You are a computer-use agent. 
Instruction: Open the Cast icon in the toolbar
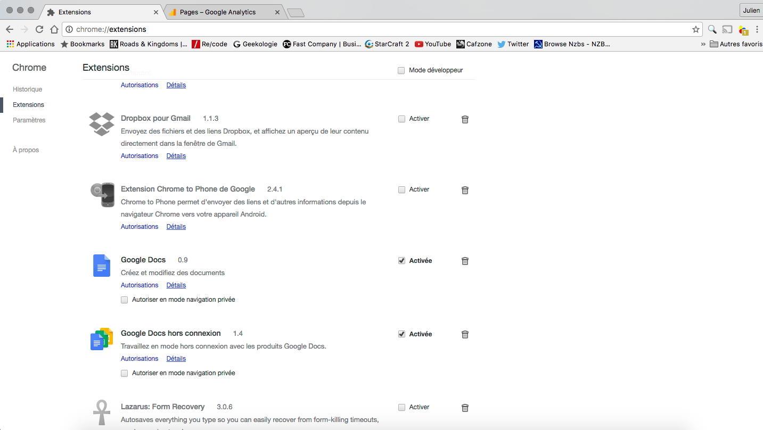click(x=727, y=29)
